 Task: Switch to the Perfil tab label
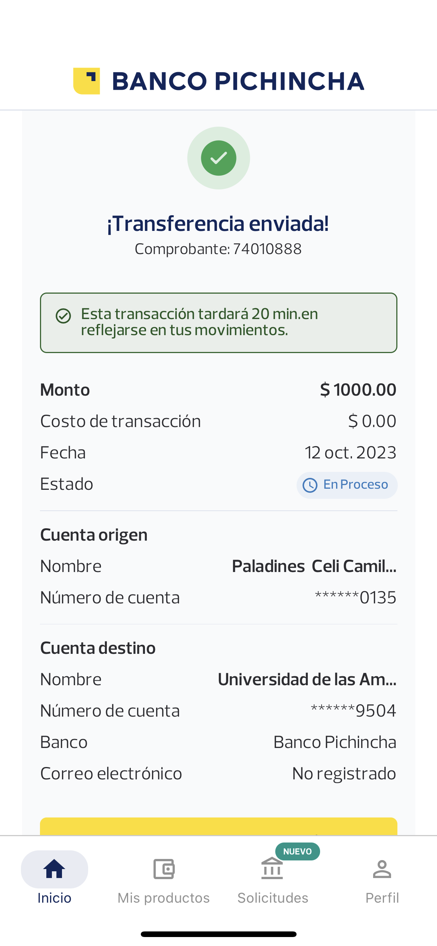(382, 898)
